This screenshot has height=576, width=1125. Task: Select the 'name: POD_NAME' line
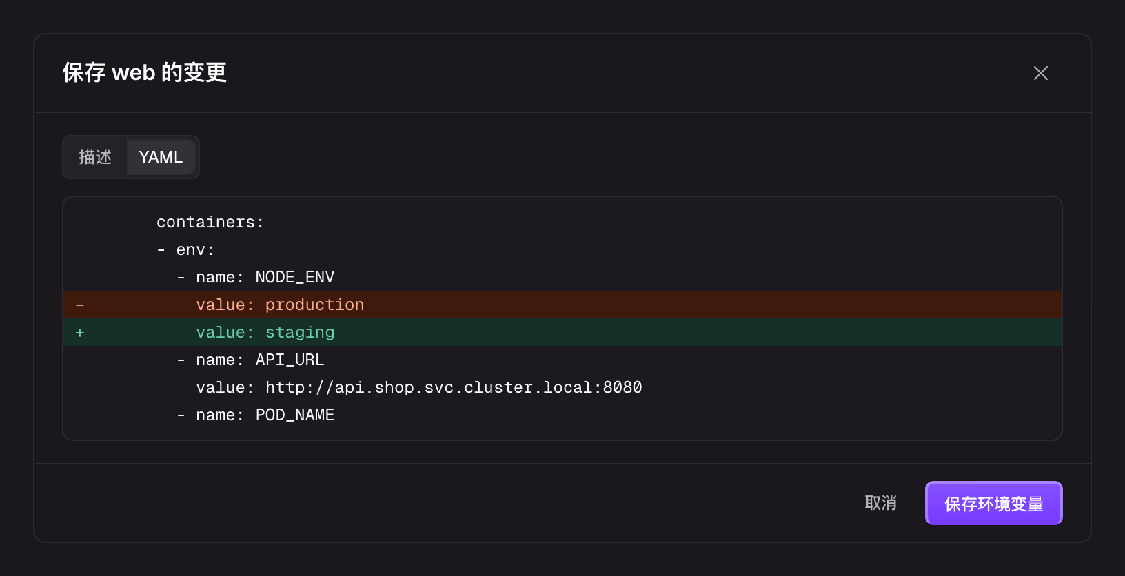[x=562, y=415]
